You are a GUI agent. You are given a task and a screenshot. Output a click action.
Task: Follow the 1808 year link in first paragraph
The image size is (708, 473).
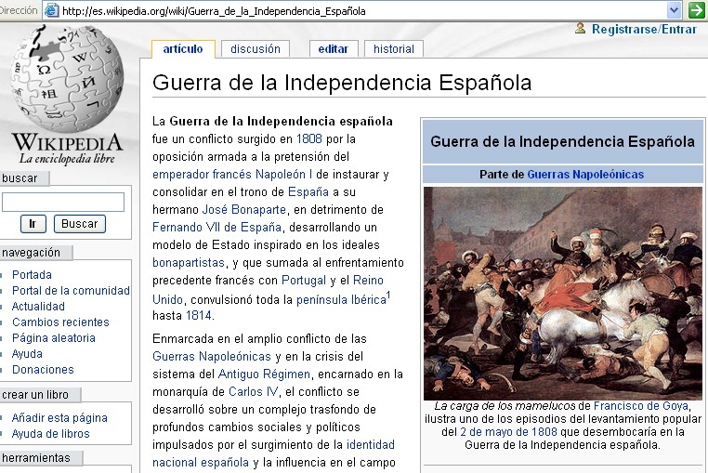[308, 138]
